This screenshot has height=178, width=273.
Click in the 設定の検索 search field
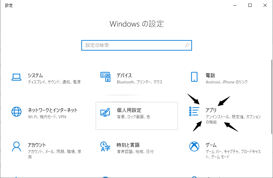136,45
